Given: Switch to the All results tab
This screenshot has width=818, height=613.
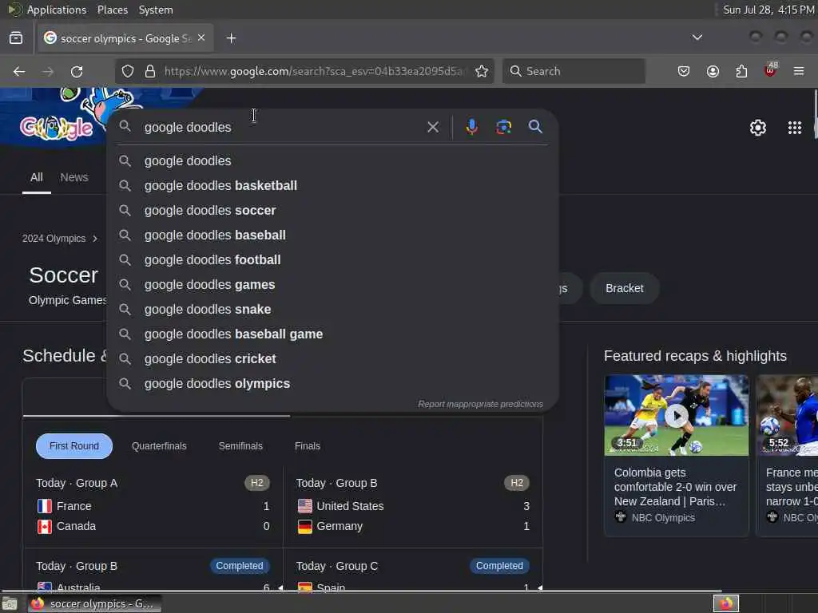Looking at the screenshot, I should [x=37, y=178].
